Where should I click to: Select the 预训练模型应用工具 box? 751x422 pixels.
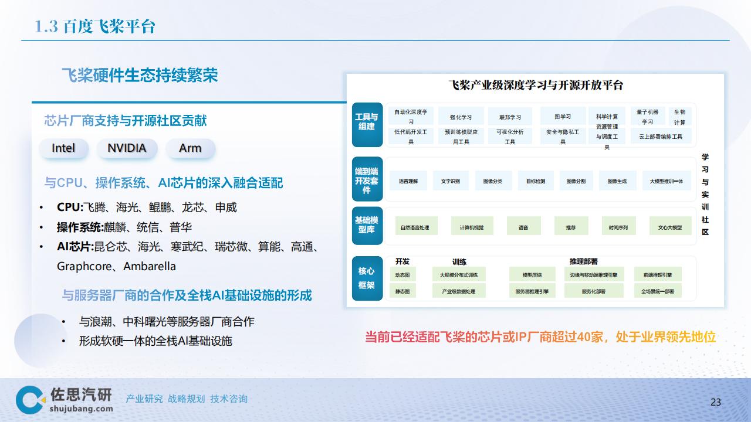click(461, 137)
